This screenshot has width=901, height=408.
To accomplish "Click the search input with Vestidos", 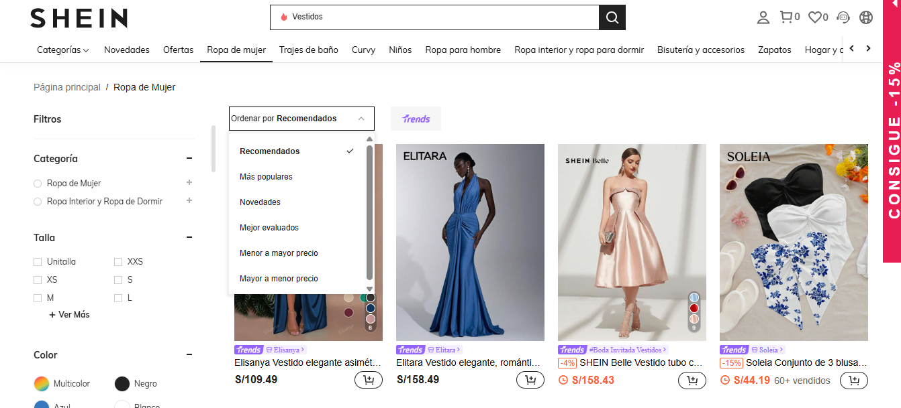I will (x=434, y=17).
